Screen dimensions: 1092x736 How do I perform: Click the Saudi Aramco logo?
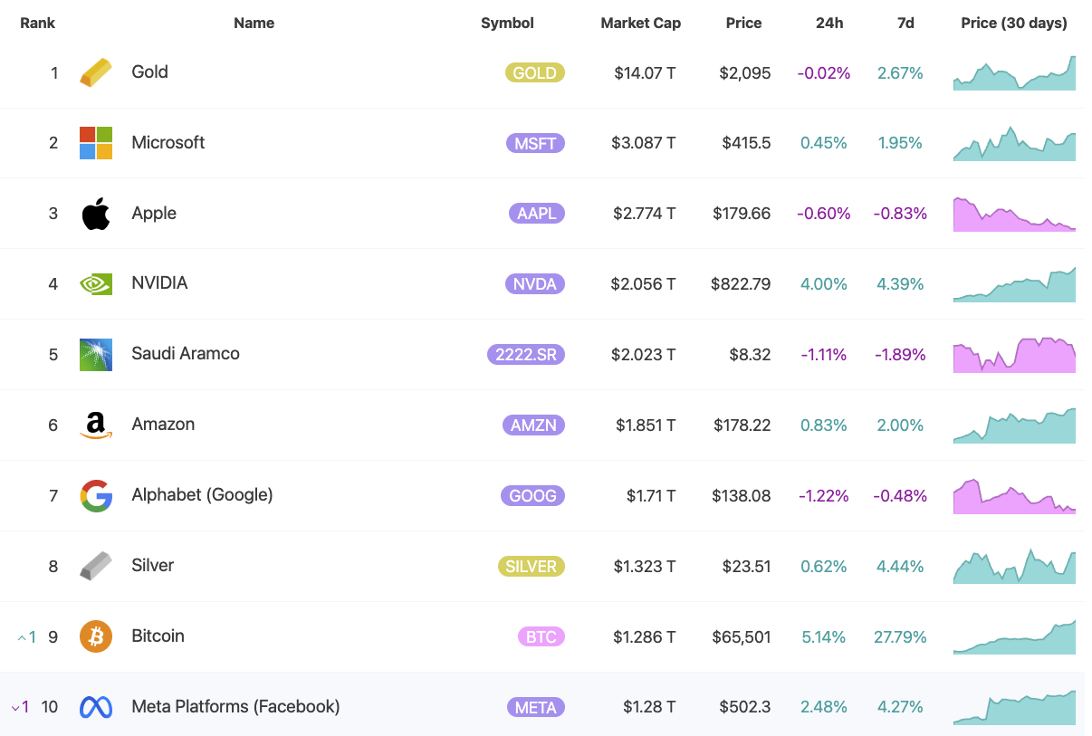[96, 355]
